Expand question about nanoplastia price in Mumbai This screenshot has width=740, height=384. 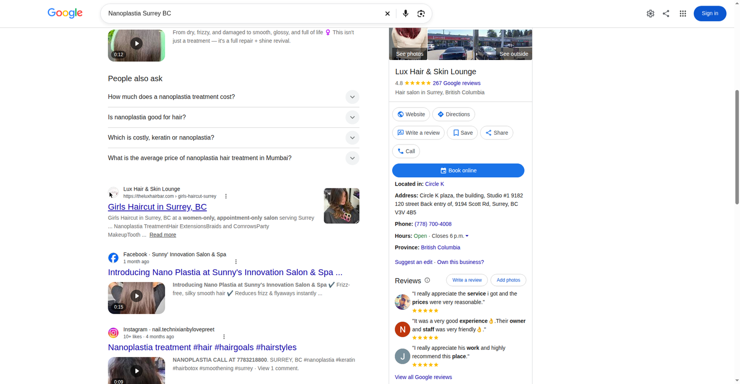coord(234,158)
